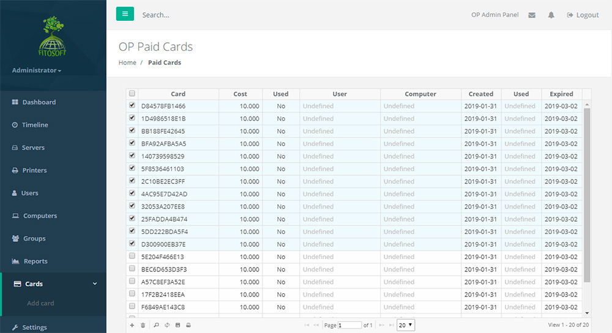Click the Home breadcrumb link
Viewport: 612px width, 333px height.
pos(127,62)
